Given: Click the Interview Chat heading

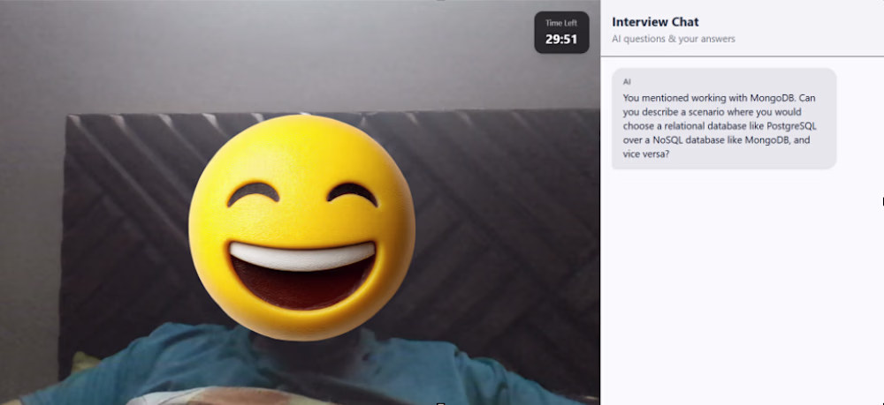Looking at the screenshot, I should pyautogui.click(x=655, y=22).
